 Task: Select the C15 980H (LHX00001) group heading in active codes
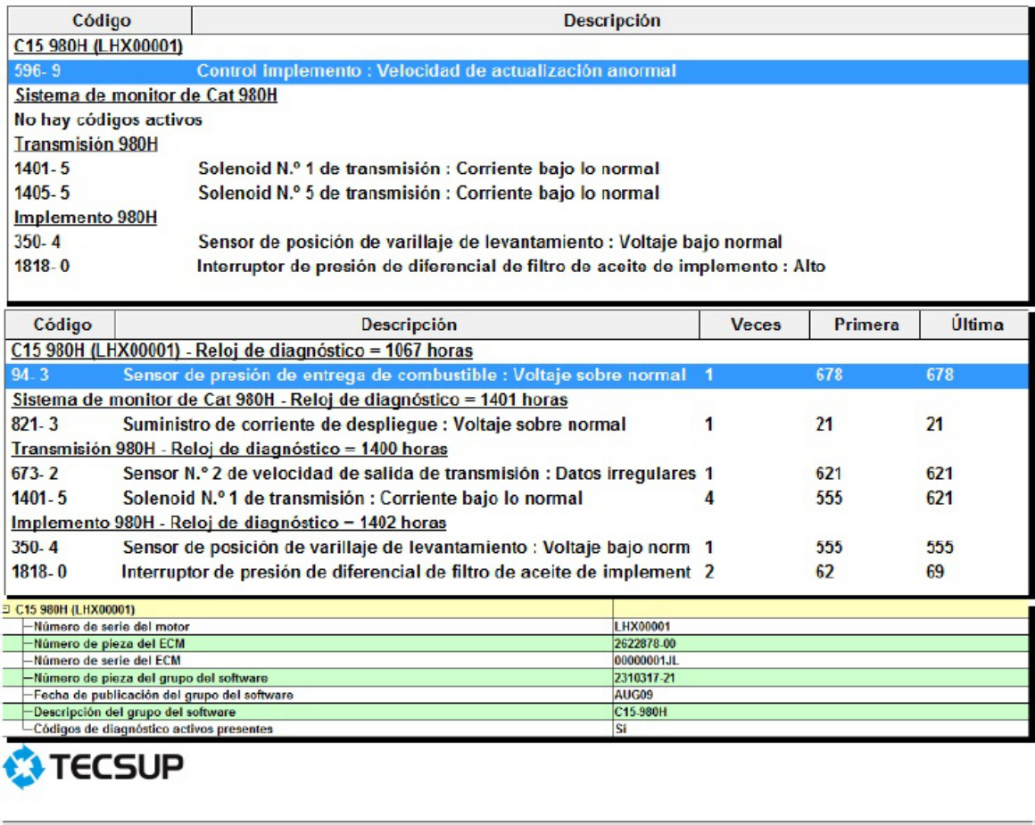[x=98, y=46]
